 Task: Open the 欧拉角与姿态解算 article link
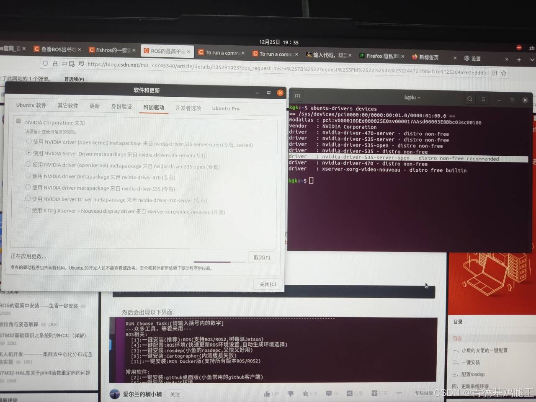19,324
